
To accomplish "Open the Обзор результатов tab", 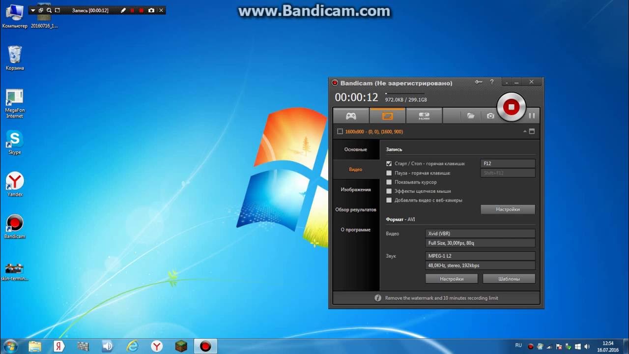I will (x=356, y=210).
